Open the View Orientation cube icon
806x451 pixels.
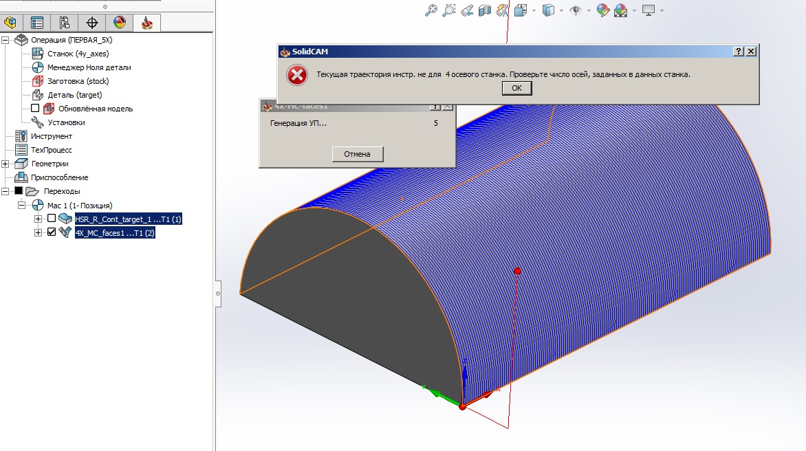pos(520,10)
